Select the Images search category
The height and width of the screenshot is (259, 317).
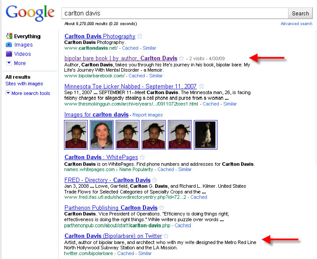click(x=23, y=44)
